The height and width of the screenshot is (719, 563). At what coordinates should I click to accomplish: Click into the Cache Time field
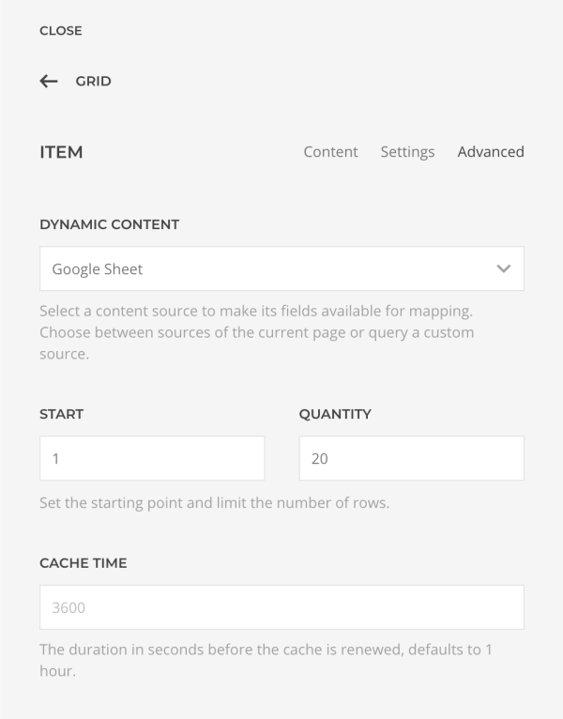(x=281, y=607)
